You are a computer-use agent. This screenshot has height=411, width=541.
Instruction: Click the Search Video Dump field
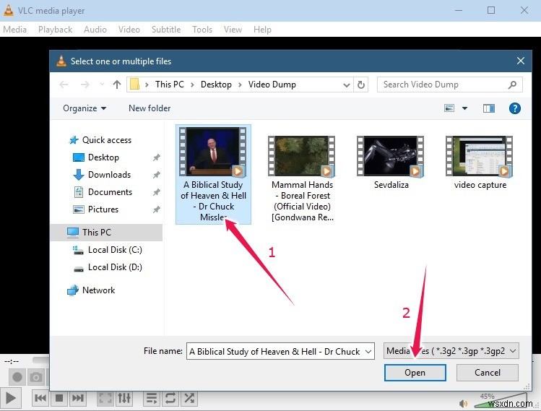click(x=449, y=85)
